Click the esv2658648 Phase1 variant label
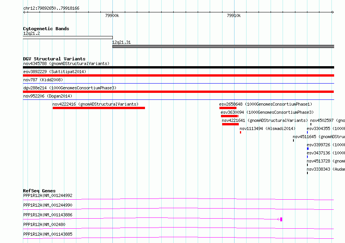This screenshot has height=243, width=345. [x=266, y=104]
